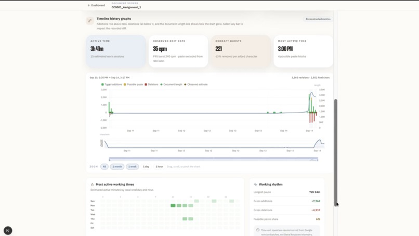Select the Active Time 3h 41m card
419x236 pixels.
116,51
